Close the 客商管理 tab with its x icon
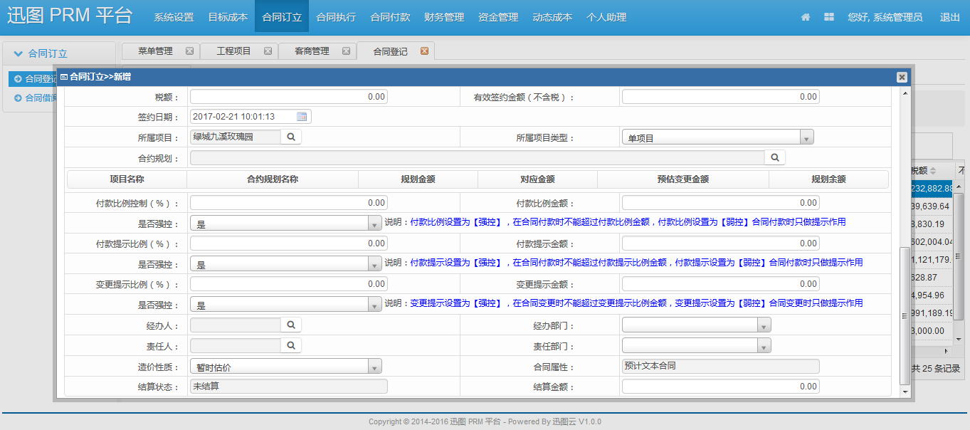970x430 pixels. click(346, 51)
